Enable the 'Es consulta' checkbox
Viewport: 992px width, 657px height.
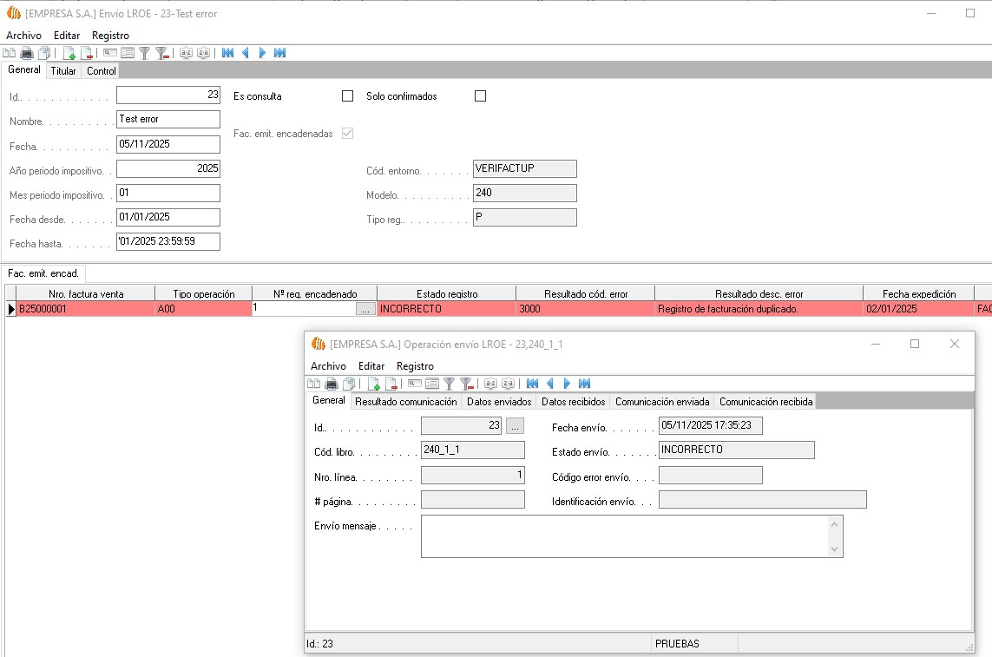click(x=348, y=96)
